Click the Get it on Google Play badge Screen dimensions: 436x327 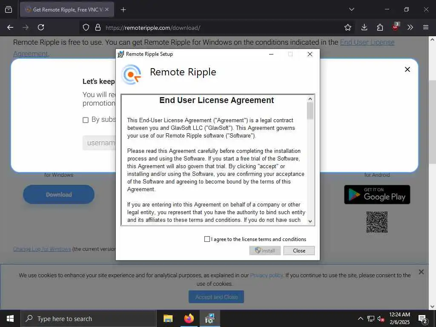pos(377,195)
